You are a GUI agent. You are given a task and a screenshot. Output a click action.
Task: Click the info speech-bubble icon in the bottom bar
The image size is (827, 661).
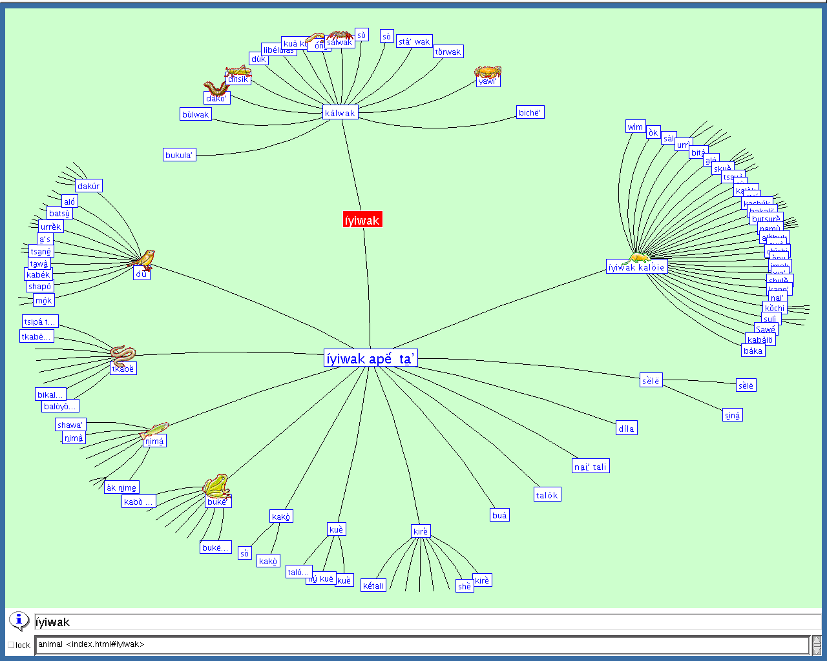[19, 620]
